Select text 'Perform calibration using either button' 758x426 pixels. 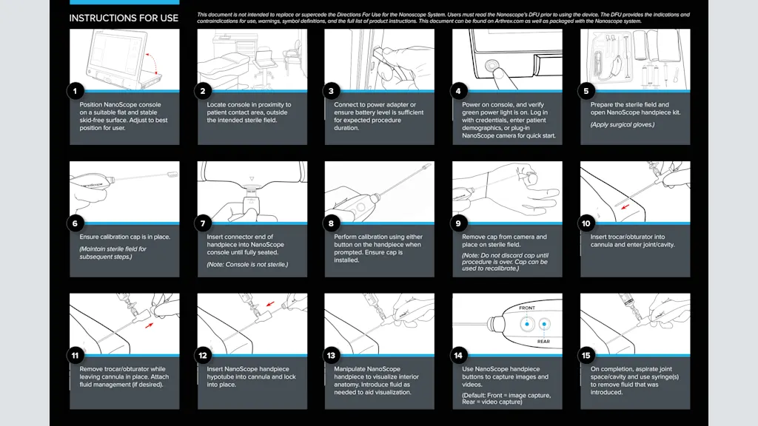[x=378, y=240]
